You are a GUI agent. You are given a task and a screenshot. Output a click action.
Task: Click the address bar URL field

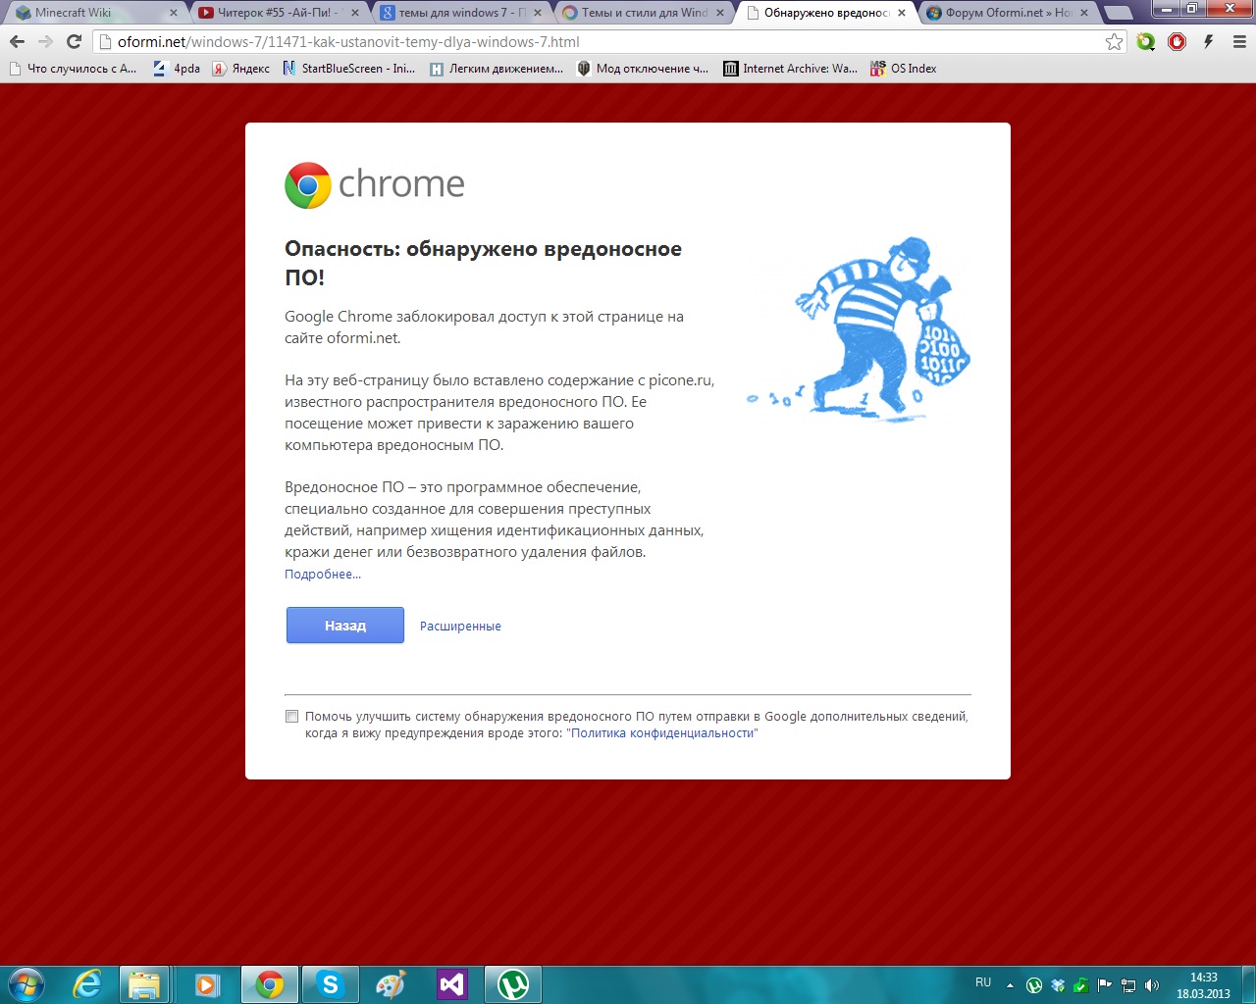tap(608, 42)
